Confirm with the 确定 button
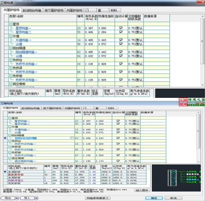 (x=154, y=198)
